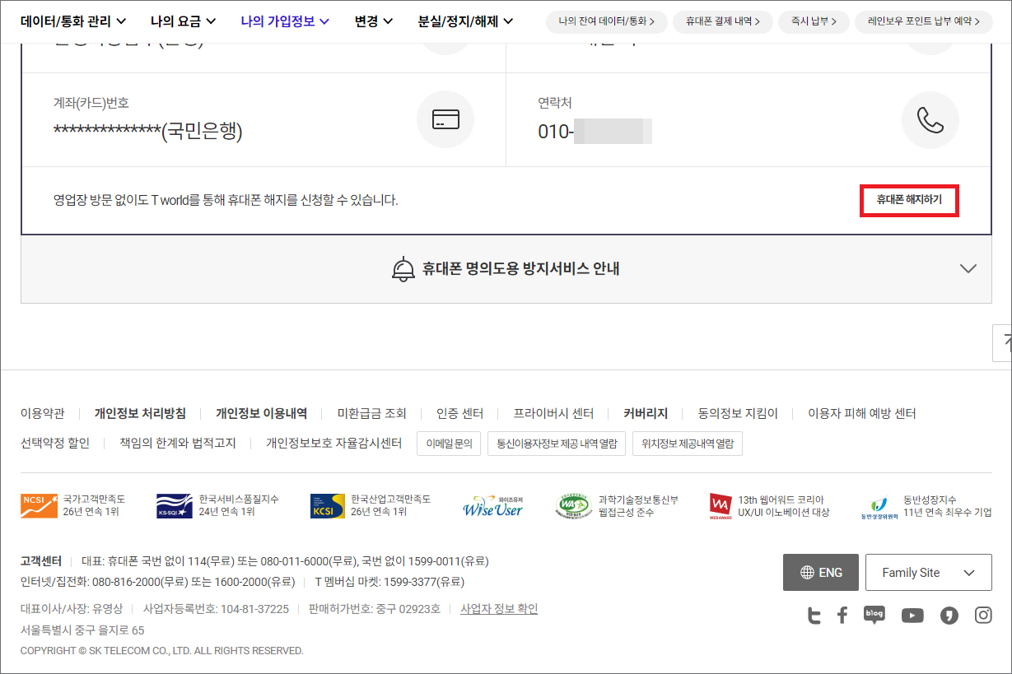The height and width of the screenshot is (674, 1012).
Task: Click 휴대폰 결제 내역 shortcut
Action: pyautogui.click(x=722, y=22)
